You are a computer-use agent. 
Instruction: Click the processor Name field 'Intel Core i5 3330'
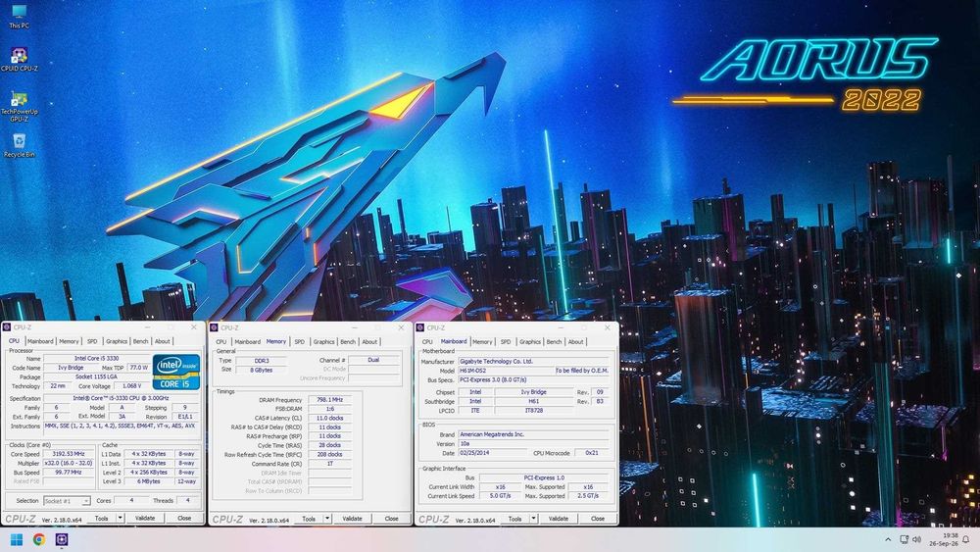tap(97, 358)
